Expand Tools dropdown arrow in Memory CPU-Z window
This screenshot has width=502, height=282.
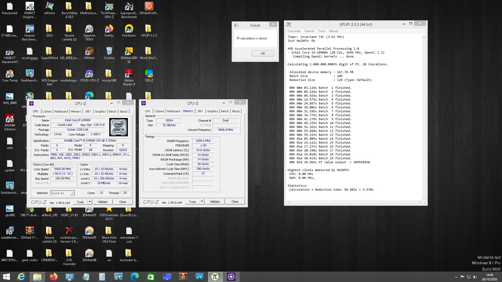(x=202, y=202)
